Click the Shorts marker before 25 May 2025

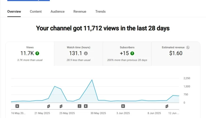point(61,106)
